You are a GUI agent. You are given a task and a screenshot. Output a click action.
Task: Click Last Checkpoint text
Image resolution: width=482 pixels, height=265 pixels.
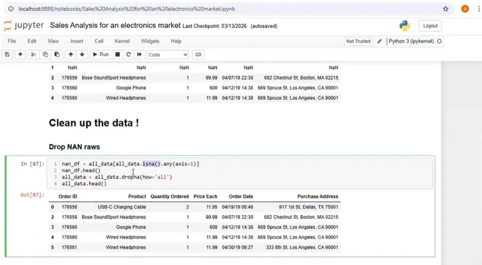click(x=214, y=26)
